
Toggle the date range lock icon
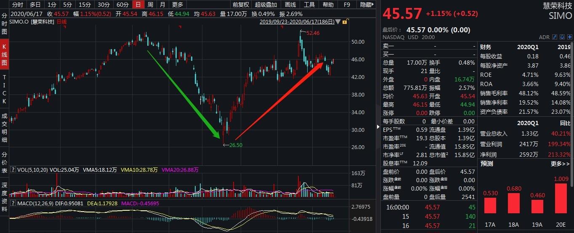(x=345, y=21)
